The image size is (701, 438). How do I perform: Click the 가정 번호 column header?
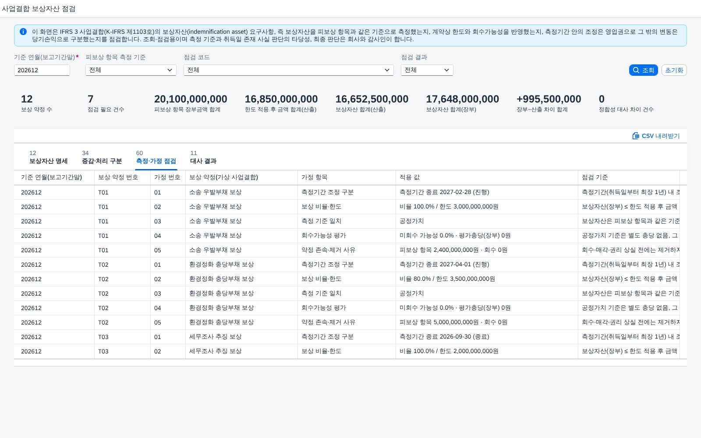168,177
